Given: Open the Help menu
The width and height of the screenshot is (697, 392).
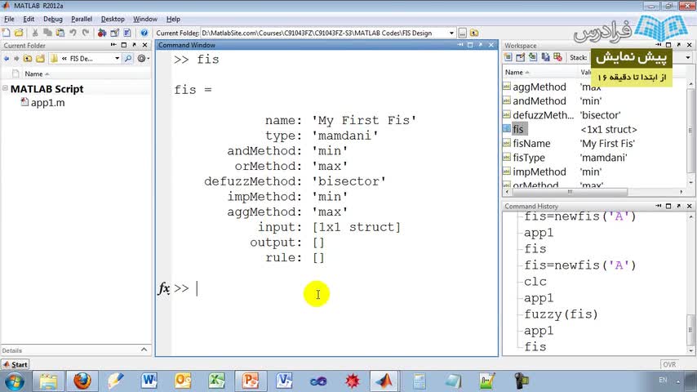Looking at the screenshot, I should 173,19.
